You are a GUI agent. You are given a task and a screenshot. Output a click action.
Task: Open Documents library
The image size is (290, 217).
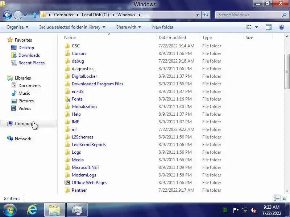coord(29,86)
